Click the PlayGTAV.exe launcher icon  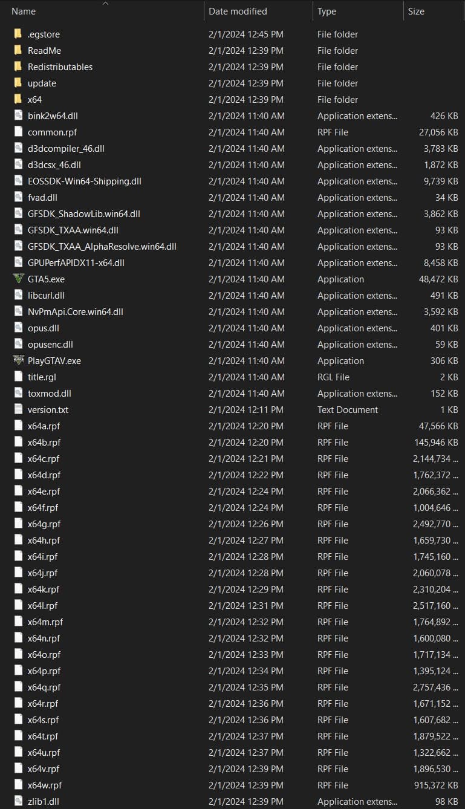[x=18, y=360]
